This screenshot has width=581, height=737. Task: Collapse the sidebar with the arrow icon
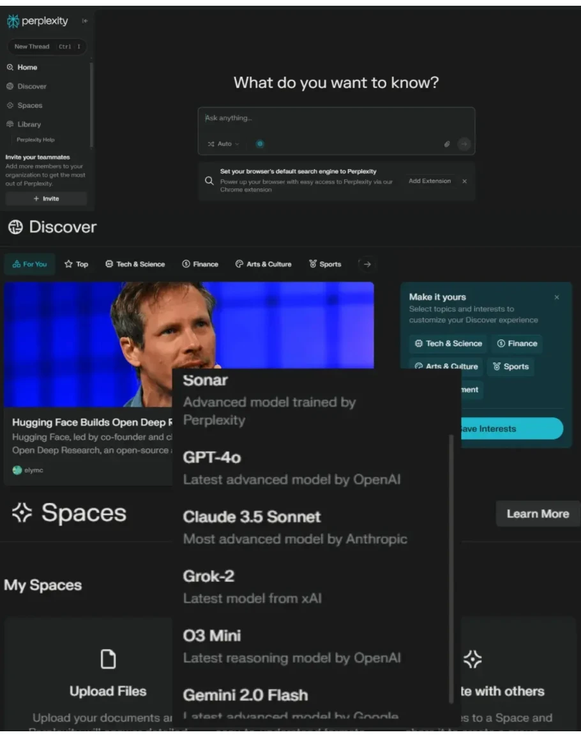[x=85, y=21]
